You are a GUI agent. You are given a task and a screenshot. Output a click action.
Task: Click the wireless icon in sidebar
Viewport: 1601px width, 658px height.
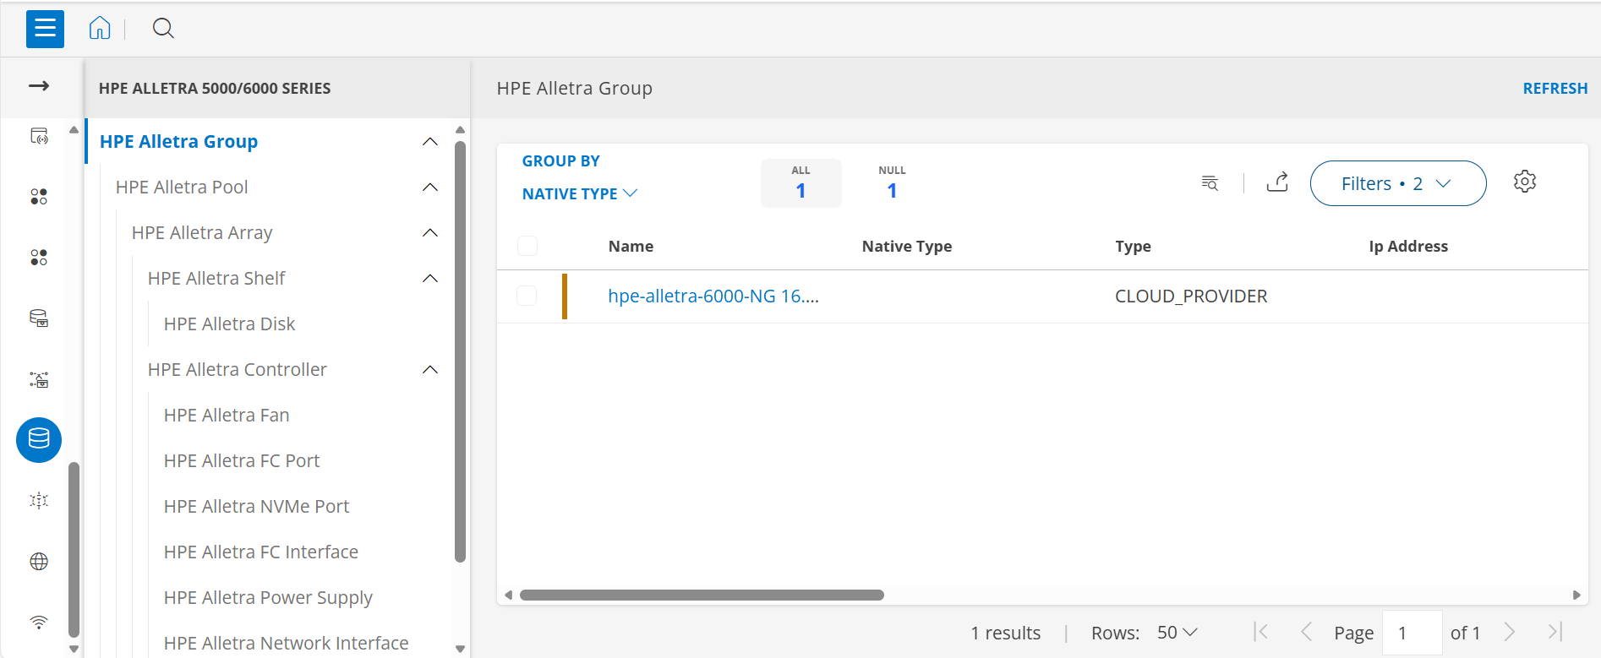point(39,623)
